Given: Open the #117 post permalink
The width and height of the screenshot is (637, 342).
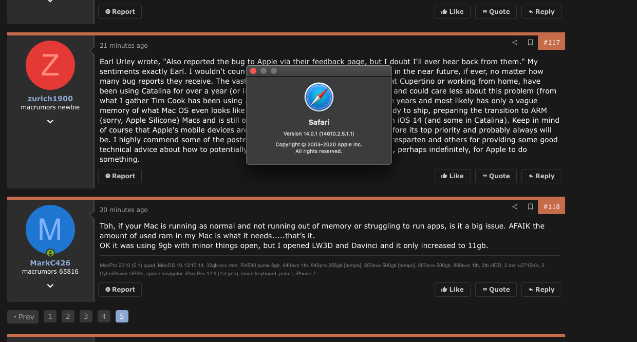Looking at the screenshot, I should 551,43.
